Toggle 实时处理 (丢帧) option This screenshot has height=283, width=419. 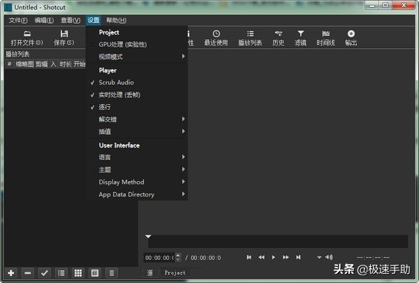(138, 95)
